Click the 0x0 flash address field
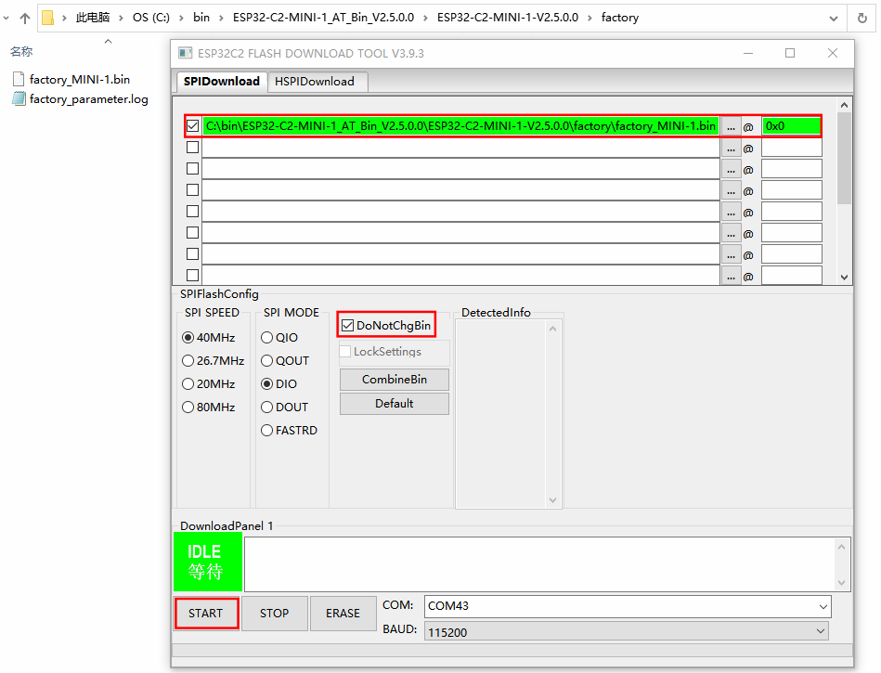Screen dimensions: 881x673 coord(790,125)
